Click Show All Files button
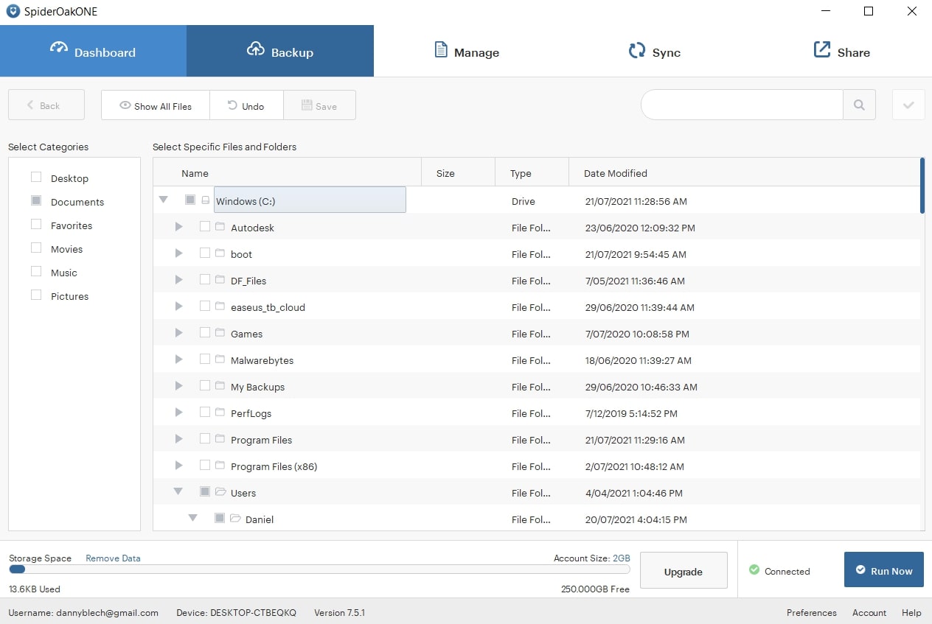The height and width of the screenshot is (624, 932). pyautogui.click(x=156, y=105)
